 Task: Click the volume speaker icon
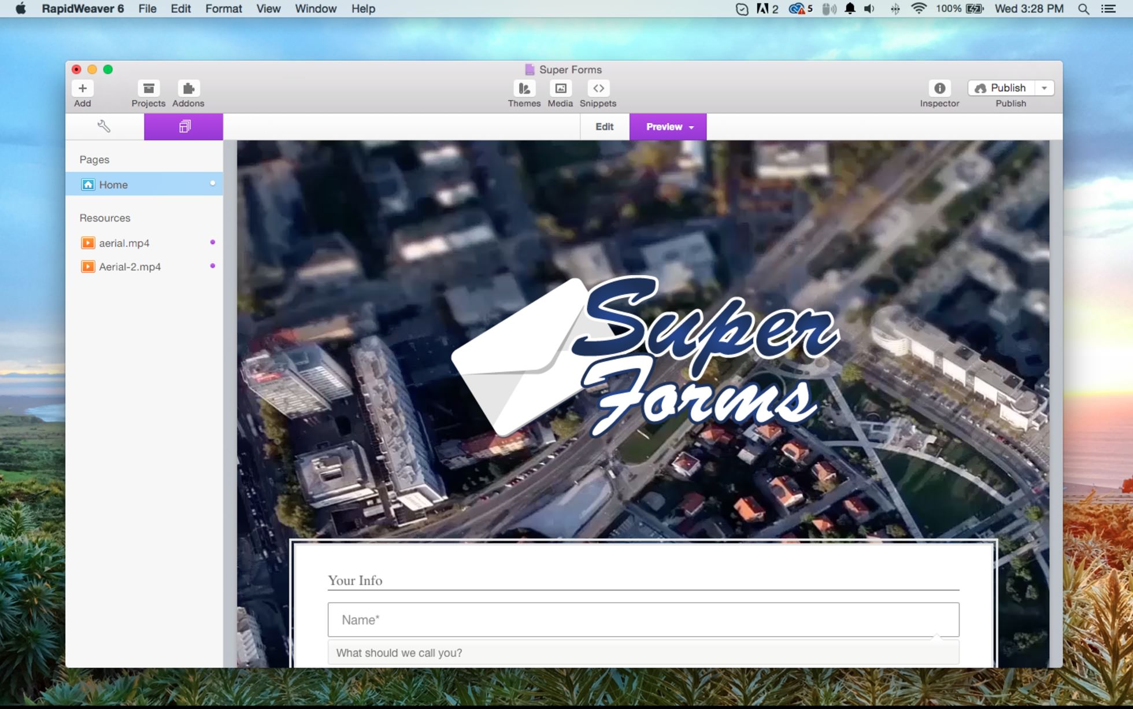[869, 9]
